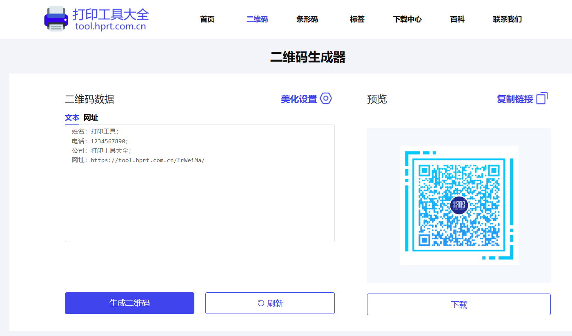The image size is (572, 336).
Task: Open 美化设置 link
Action: [299, 99]
